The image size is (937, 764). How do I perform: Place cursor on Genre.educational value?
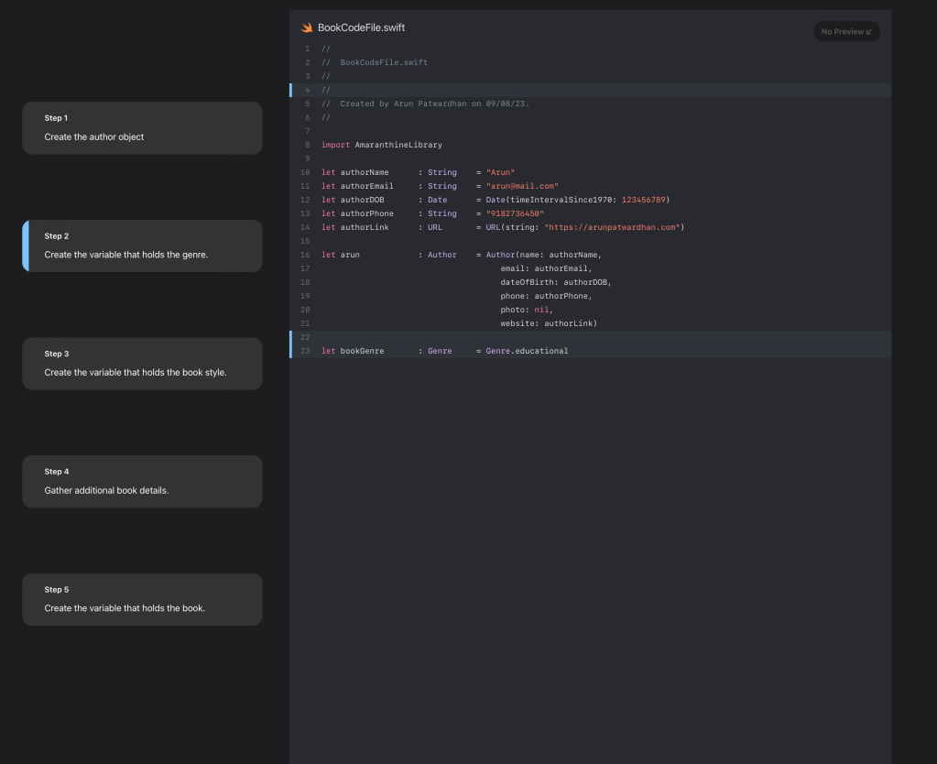tap(527, 351)
